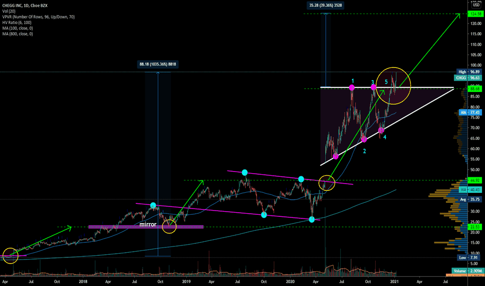Click the 22.53 green level price label
Screen dimensions: 485x286
tap(476, 227)
